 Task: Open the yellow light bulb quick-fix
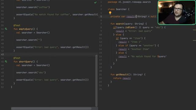tap(110, 13)
